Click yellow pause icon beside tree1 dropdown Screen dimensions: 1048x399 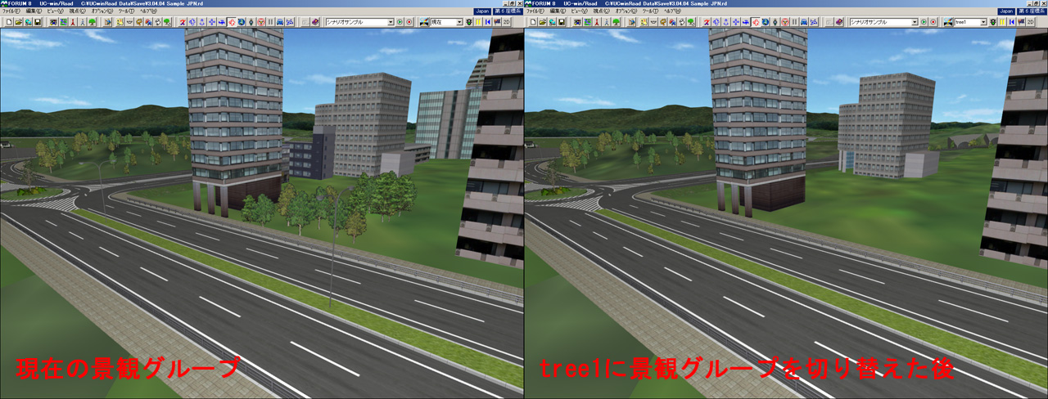point(1002,22)
